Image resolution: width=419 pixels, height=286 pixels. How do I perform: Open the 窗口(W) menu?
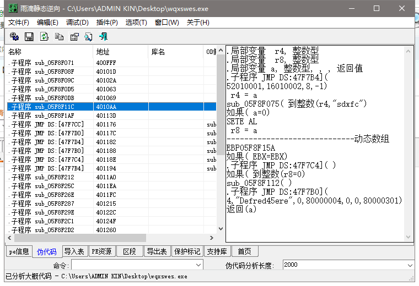pyautogui.click(x=166, y=23)
